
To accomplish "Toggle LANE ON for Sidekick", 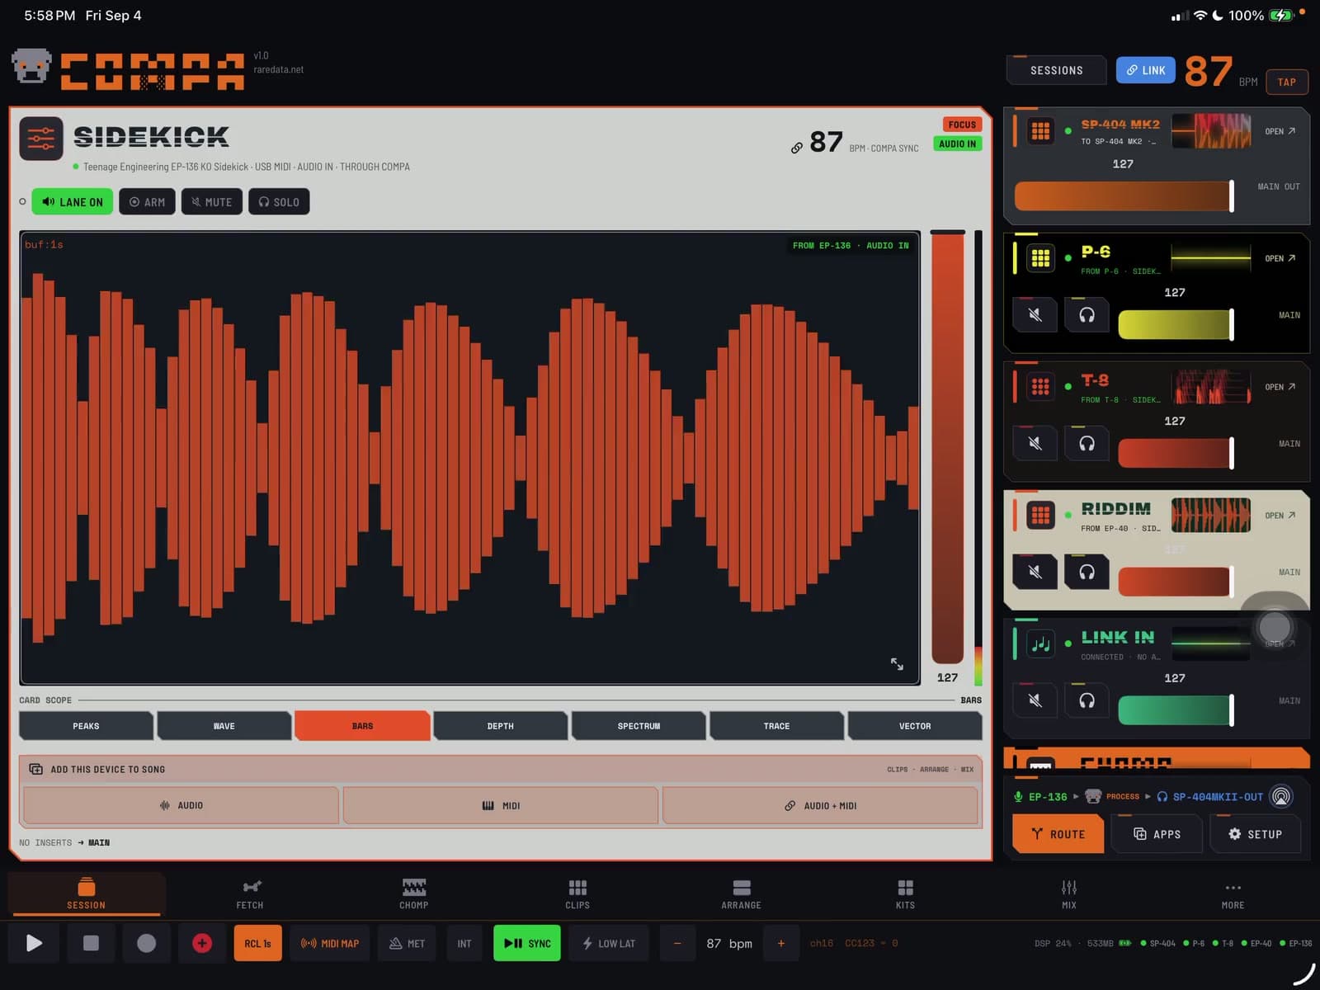I will pyautogui.click(x=73, y=202).
